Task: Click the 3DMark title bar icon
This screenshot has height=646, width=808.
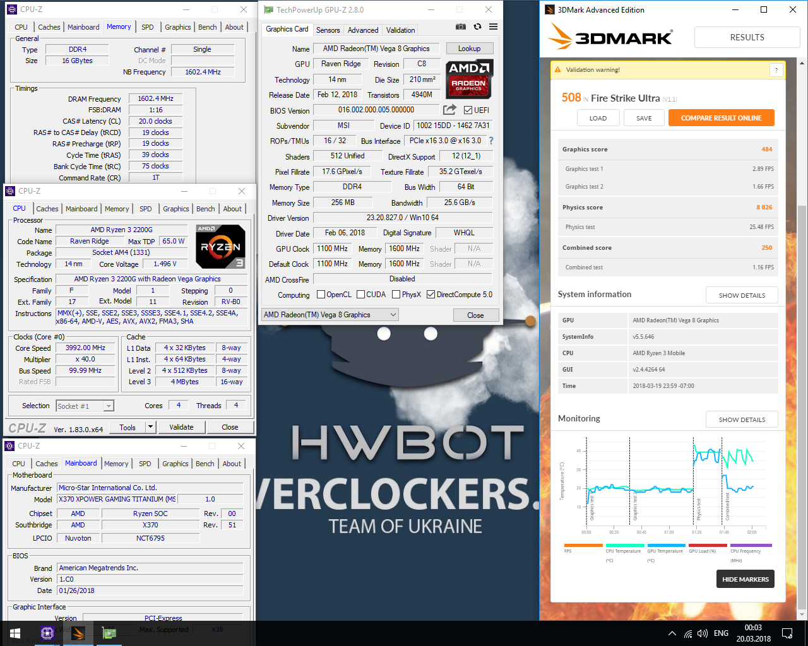Action: 549,9
